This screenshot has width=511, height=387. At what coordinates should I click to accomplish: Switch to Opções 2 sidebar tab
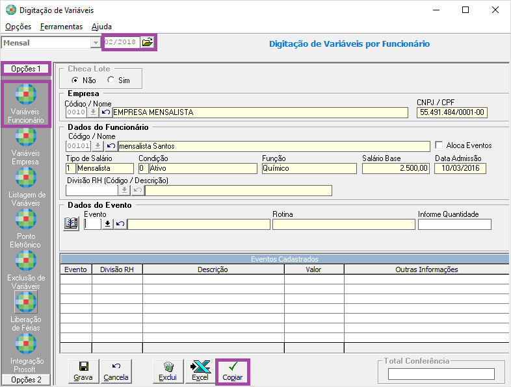point(26,379)
